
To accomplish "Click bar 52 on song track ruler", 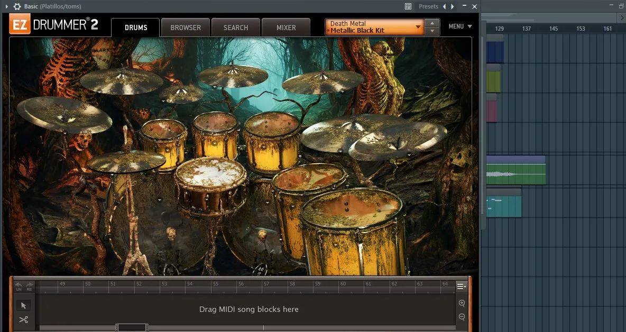I will pyautogui.click(x=139, y=284).
